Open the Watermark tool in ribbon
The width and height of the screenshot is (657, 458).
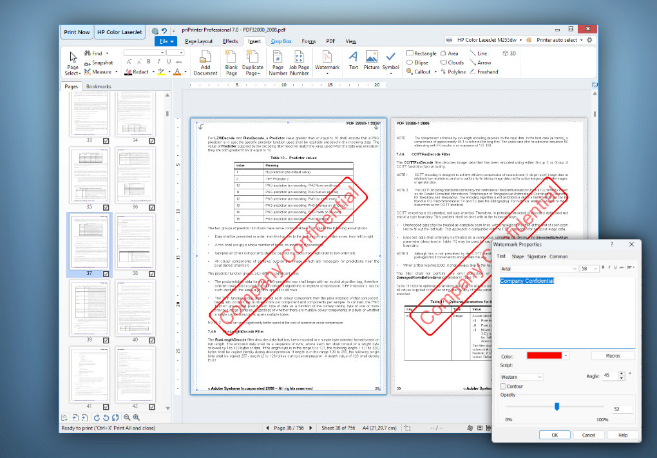click(327, 61)
